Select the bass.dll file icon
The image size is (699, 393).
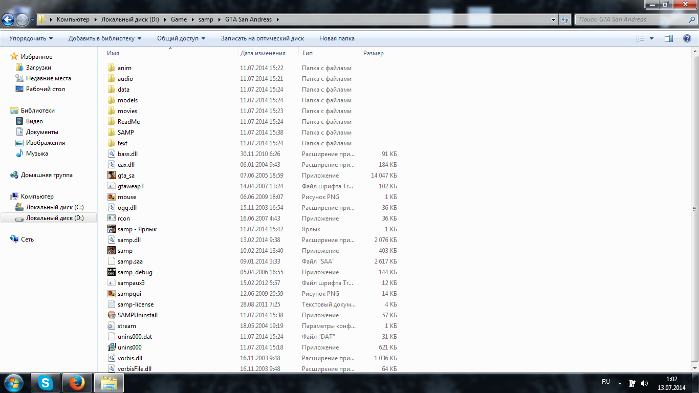(x=112, y=154)
